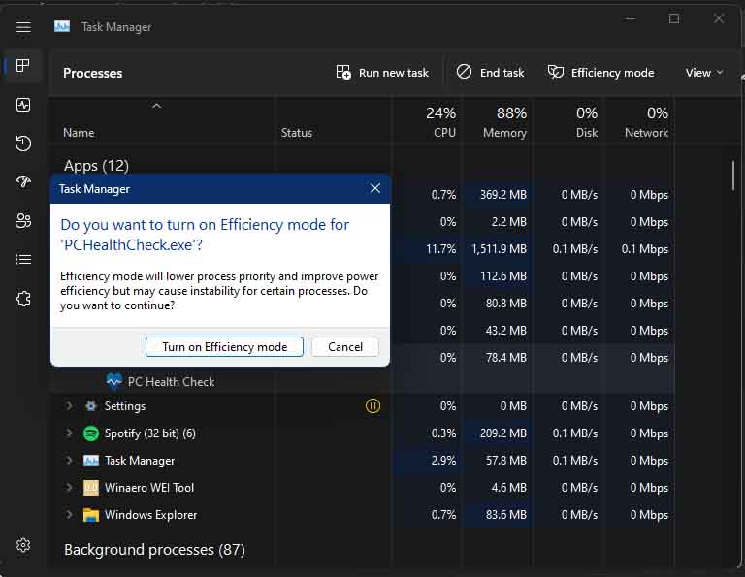The image size is (745, 577).
Task: Select the Processes sidebar icon
Action: (x=23, y=65)
